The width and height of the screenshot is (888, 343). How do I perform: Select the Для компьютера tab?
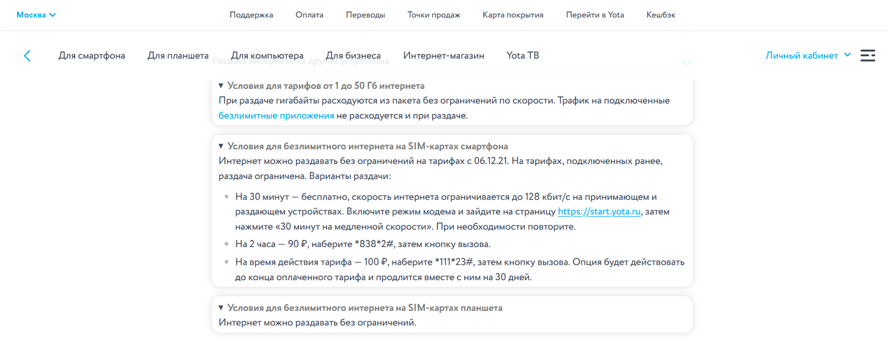click(x=268, y=56)
